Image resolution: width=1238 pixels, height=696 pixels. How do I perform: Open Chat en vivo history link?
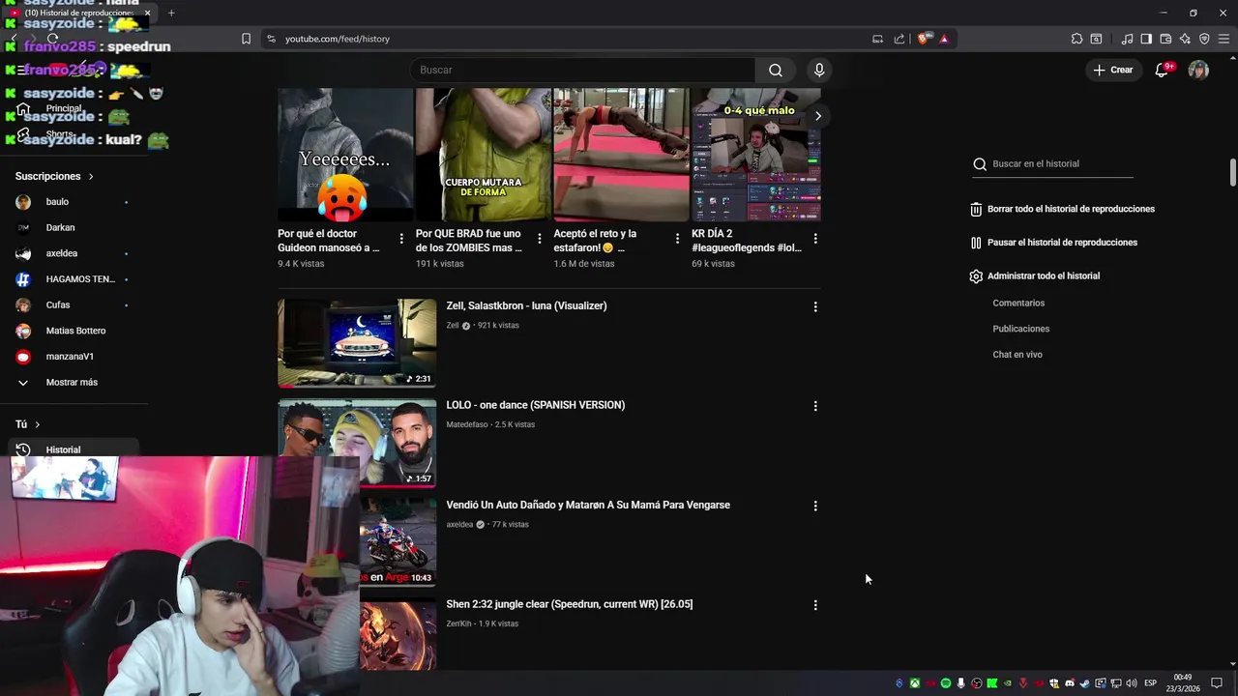point(1017,355)
